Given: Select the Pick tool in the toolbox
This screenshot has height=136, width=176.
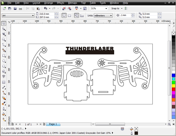Looking at the screenshot, I should click(x=4, y=23).
